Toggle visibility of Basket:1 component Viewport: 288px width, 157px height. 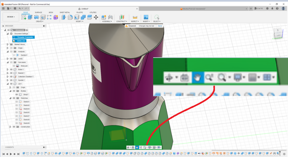pyautogui.click(x=11, y=73)
